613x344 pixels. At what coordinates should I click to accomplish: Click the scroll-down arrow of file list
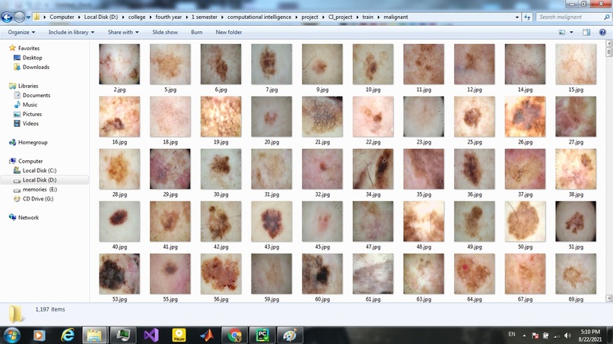(608, 298)
